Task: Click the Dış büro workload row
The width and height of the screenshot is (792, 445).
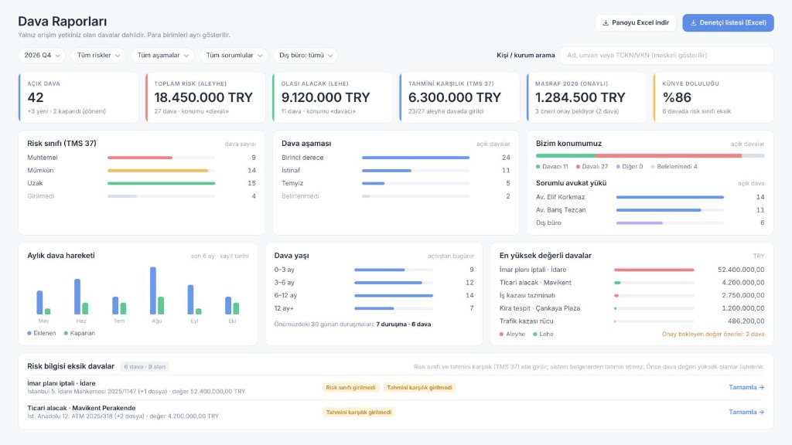Action: 650,223
